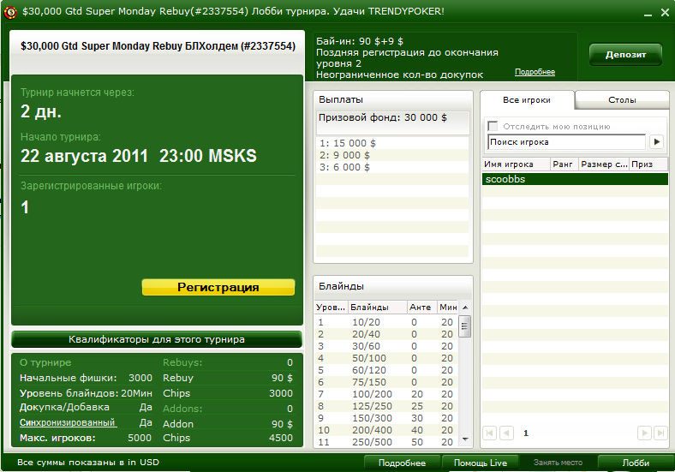Click bottom bar 'Подробнее' button
675x472 pixels.
tap(402, 463)
